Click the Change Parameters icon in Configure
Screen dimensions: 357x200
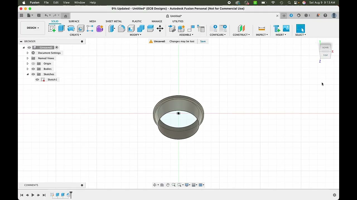(214, 28)
